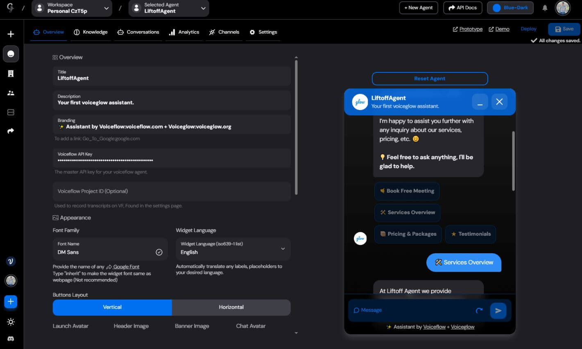Click the glow chat avatar beside quick replies
The width and height of the screenshot is (582, 349).
coord(360,239)
